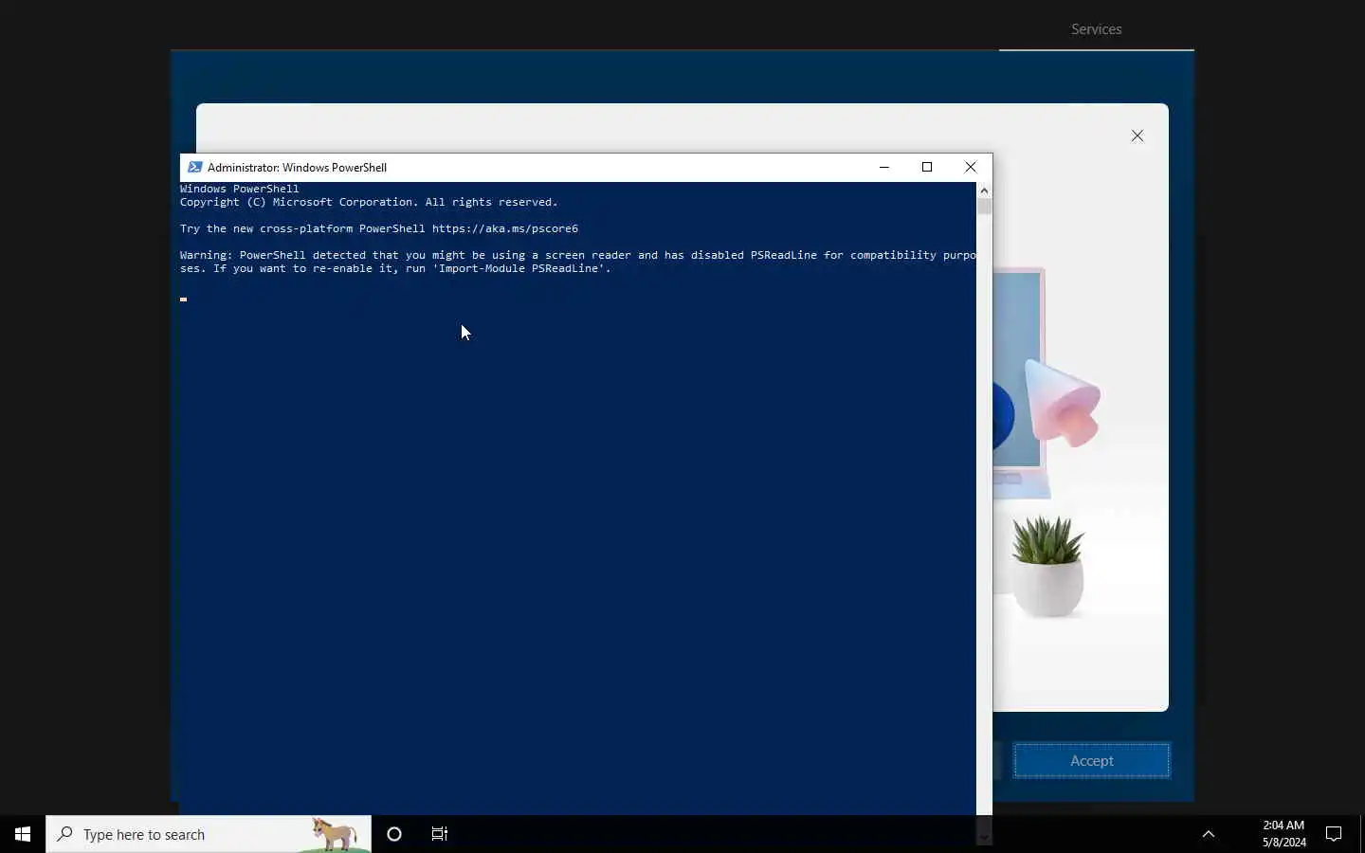The image size is (1365, 853).
Task: Click the Accept button in the background dialog
Action: (x=1092, y=761)
